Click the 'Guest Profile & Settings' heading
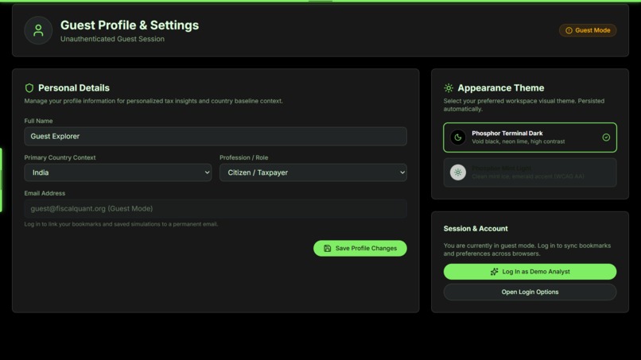 click(130, 25)
